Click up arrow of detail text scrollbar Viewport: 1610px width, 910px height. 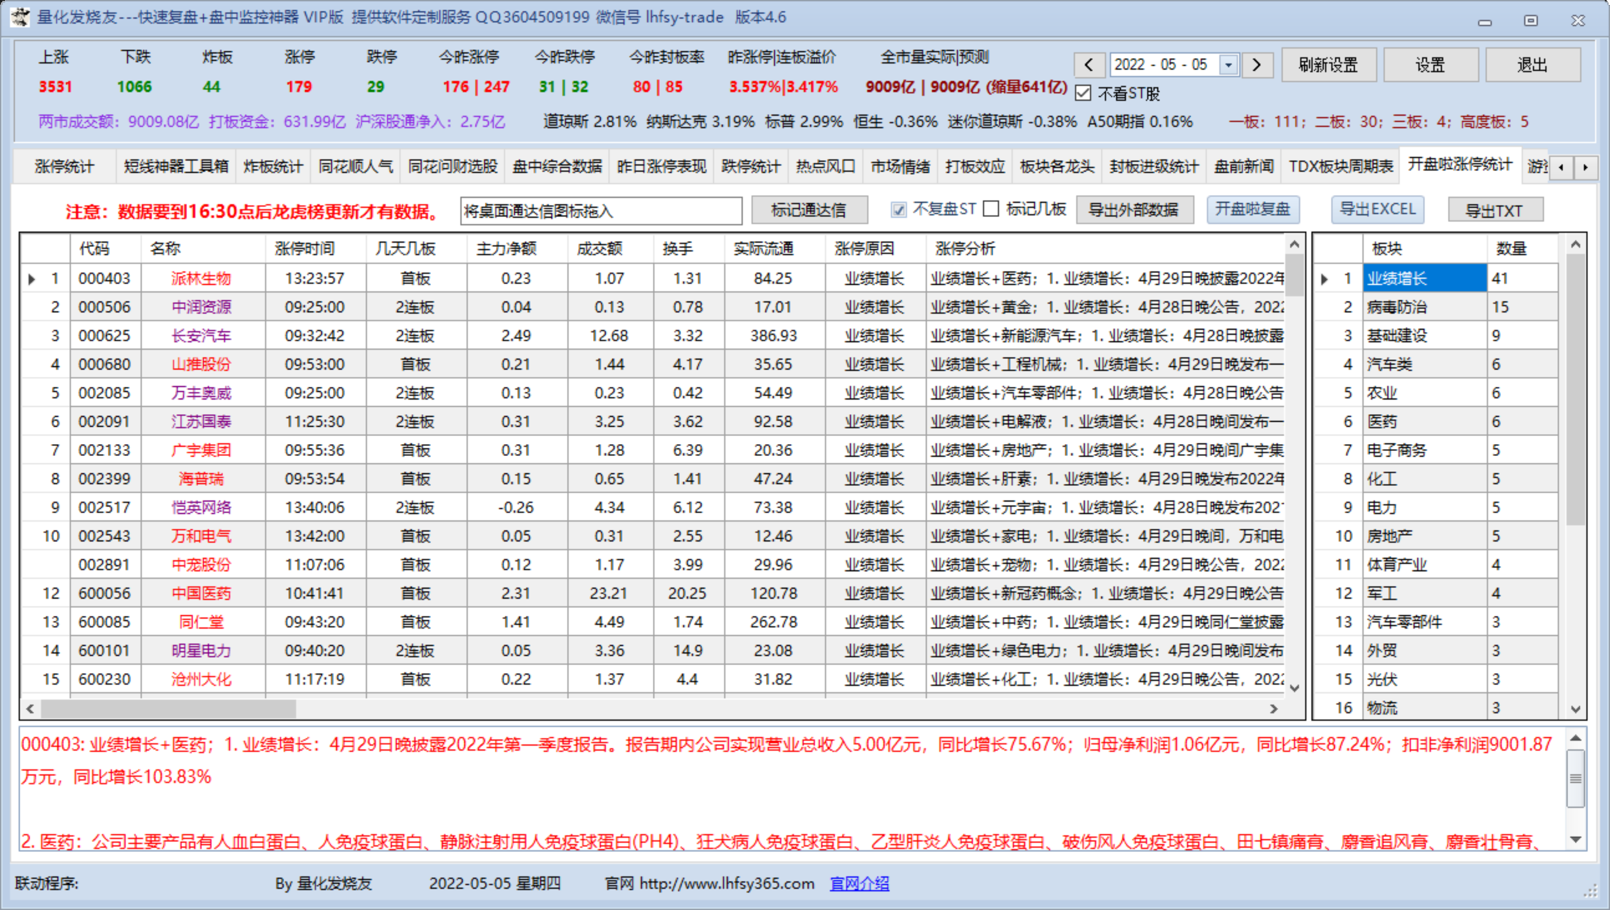coord(1576,739)
